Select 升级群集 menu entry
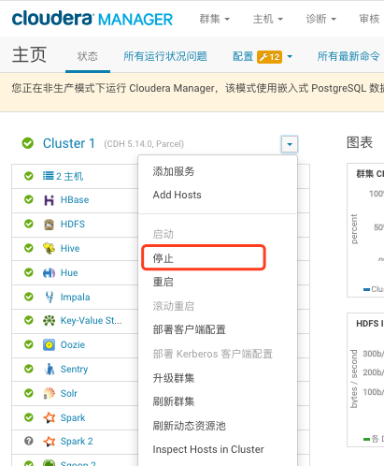 tap(174, 378)
